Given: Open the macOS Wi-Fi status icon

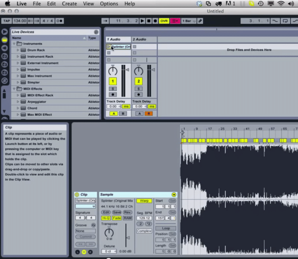Looking at the screenshot, I should pyautogui.click(x=281, y=3).
